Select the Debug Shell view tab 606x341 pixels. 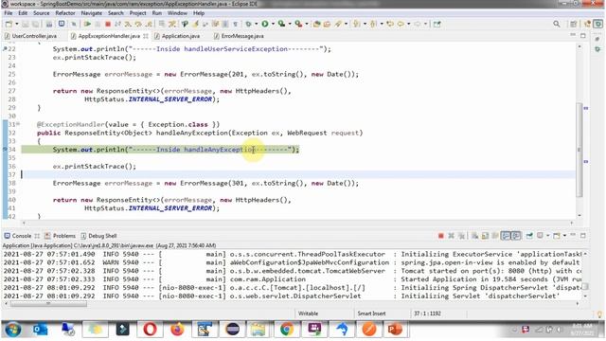coord(98,236)
